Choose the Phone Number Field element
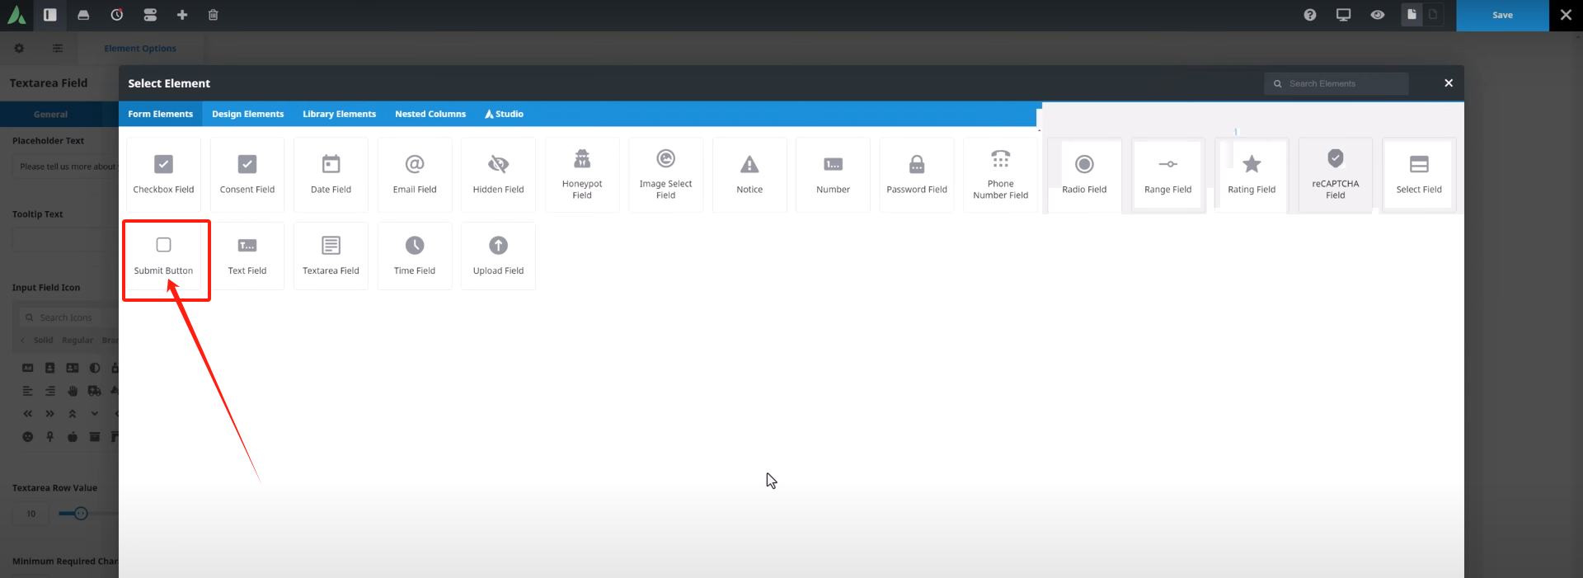 click(1000, 174)
